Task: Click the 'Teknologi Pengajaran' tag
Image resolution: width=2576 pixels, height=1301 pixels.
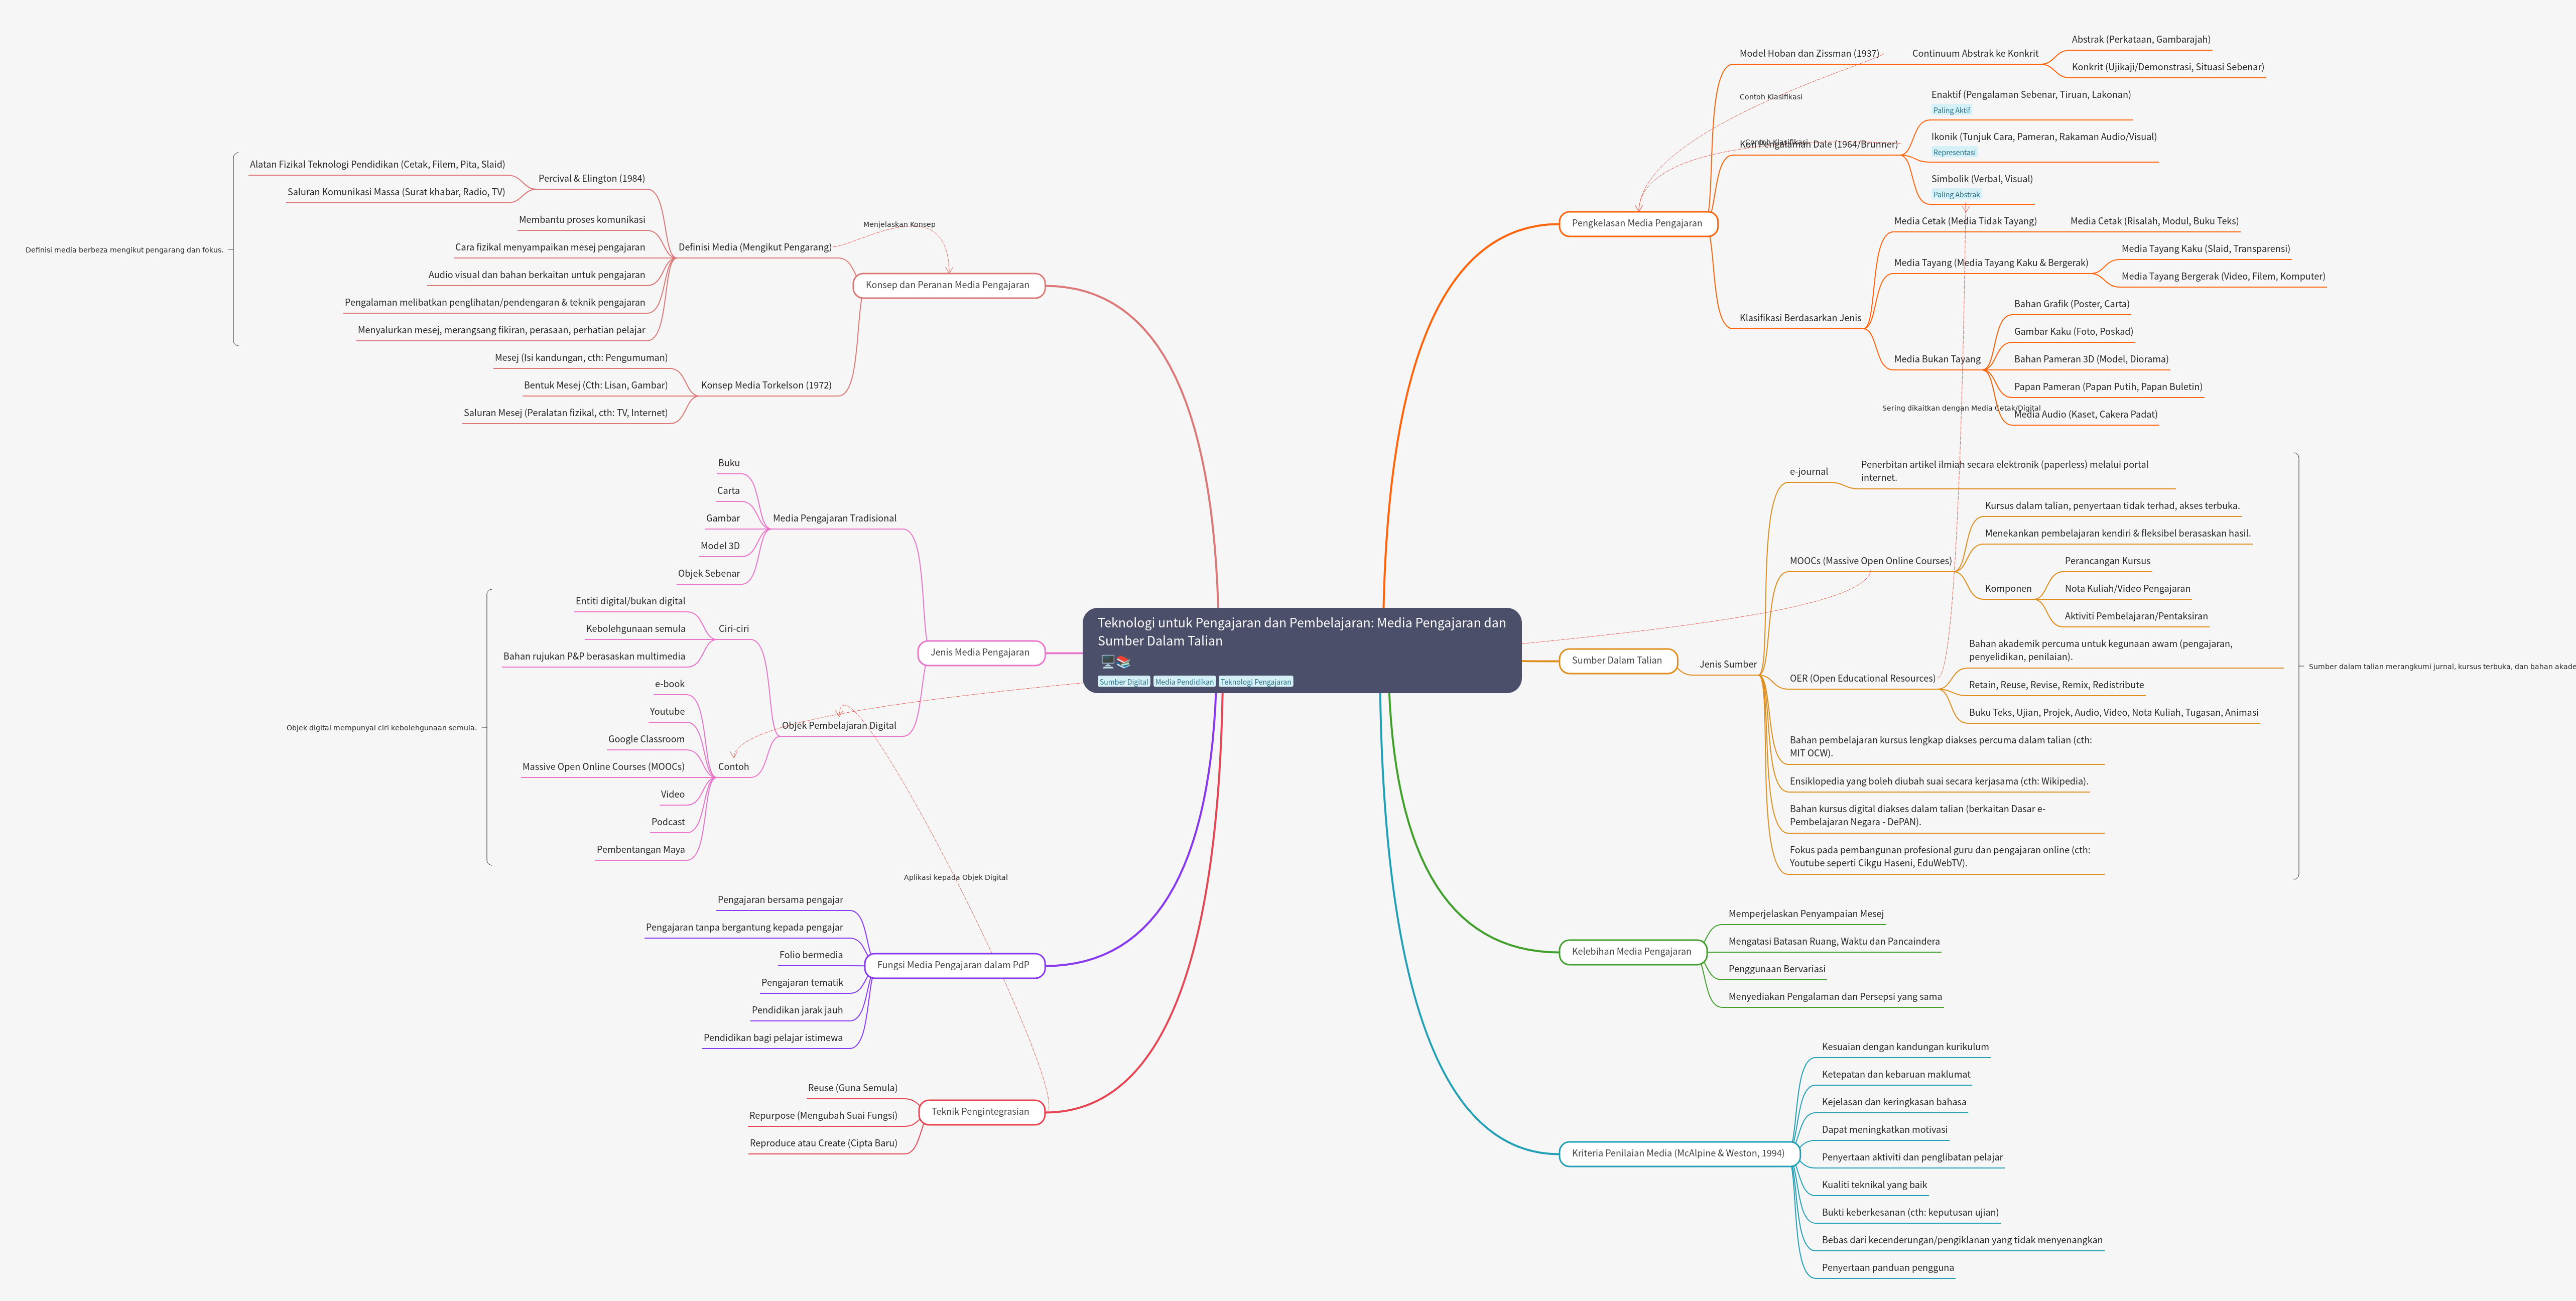Action: (1255, 682)
